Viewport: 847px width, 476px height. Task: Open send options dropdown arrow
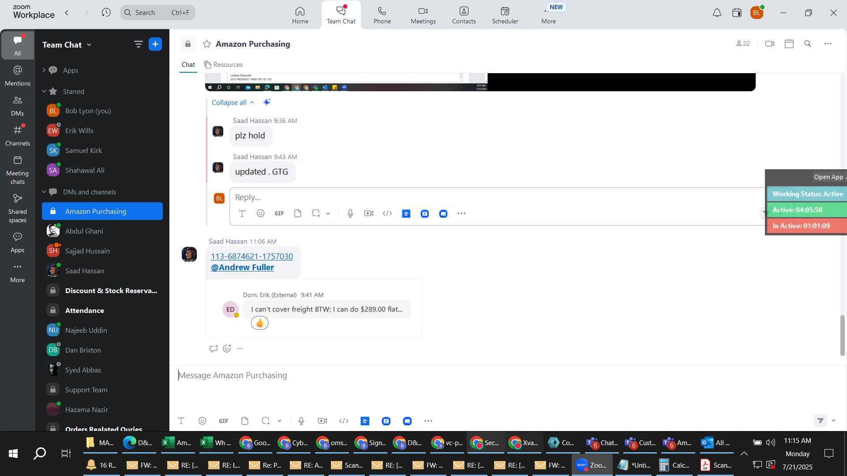click(833, 420)
